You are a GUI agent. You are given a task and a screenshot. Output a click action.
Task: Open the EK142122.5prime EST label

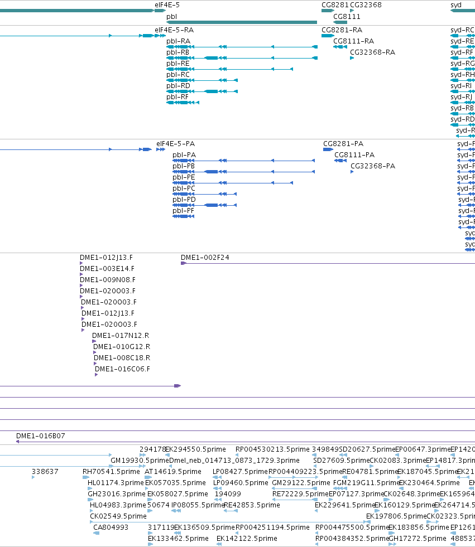[247, 539]
